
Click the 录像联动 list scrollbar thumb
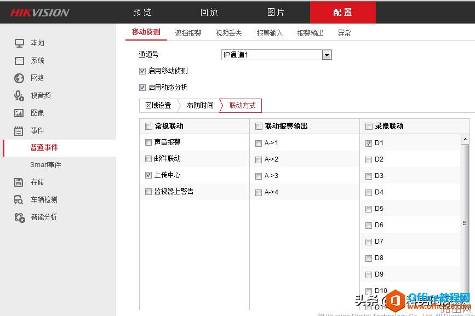465,223
